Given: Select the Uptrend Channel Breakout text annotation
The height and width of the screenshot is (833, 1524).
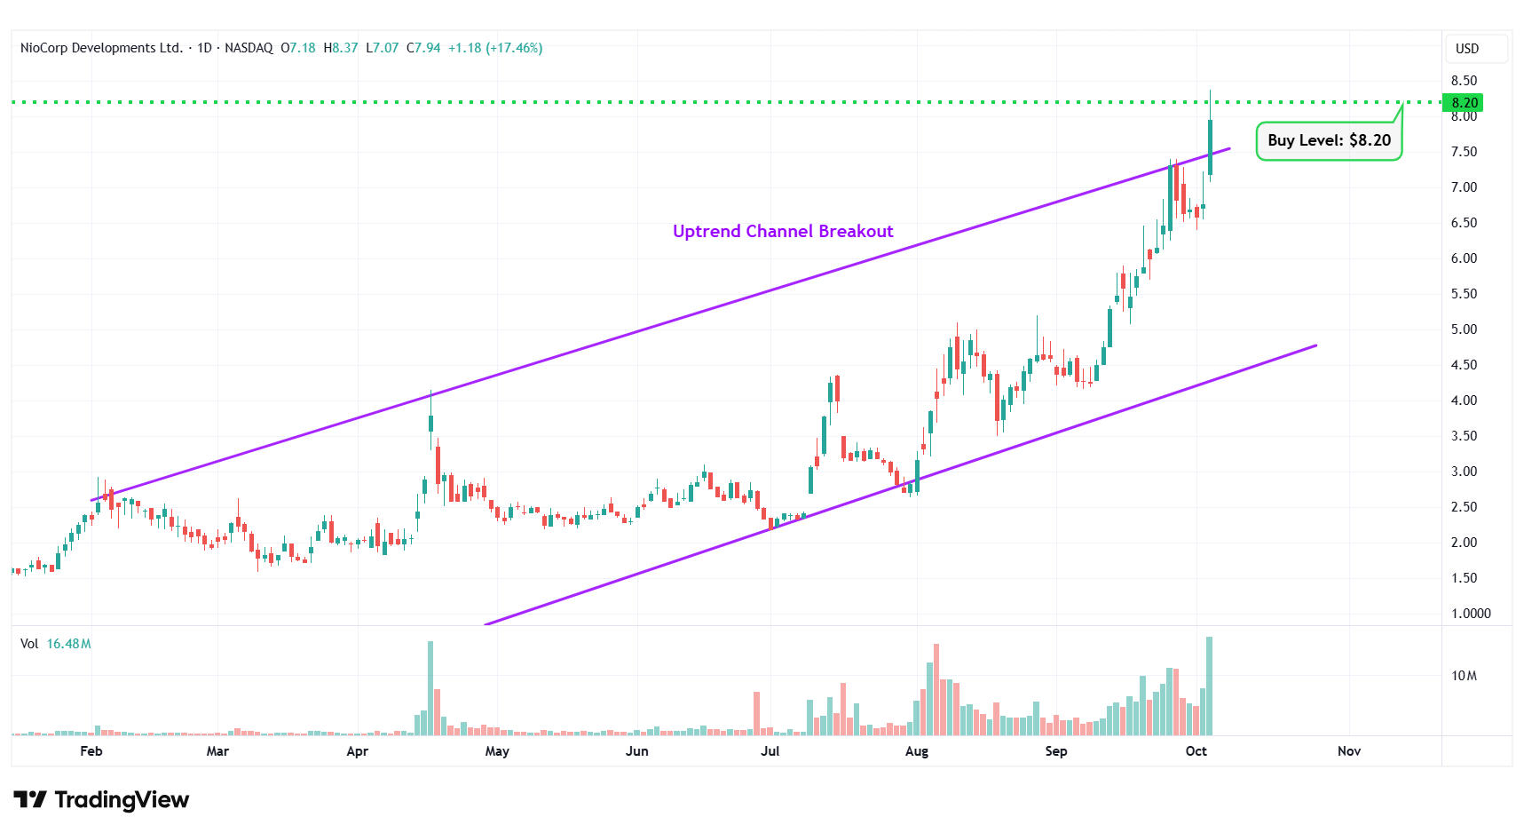Looking at the screenshot, I should 782,232.
